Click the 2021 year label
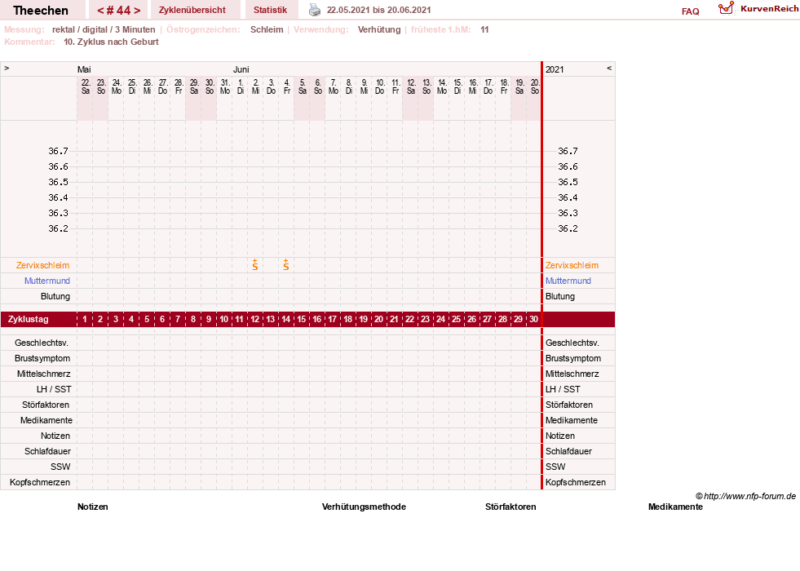Screen dimensions: 800x571 555,69
